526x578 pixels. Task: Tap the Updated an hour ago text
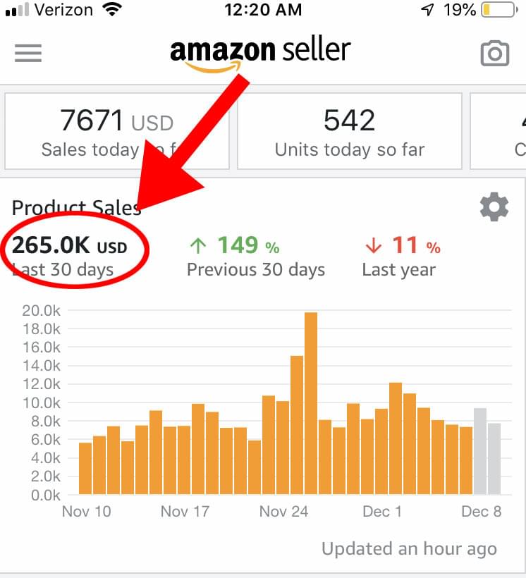pos(409,549)
